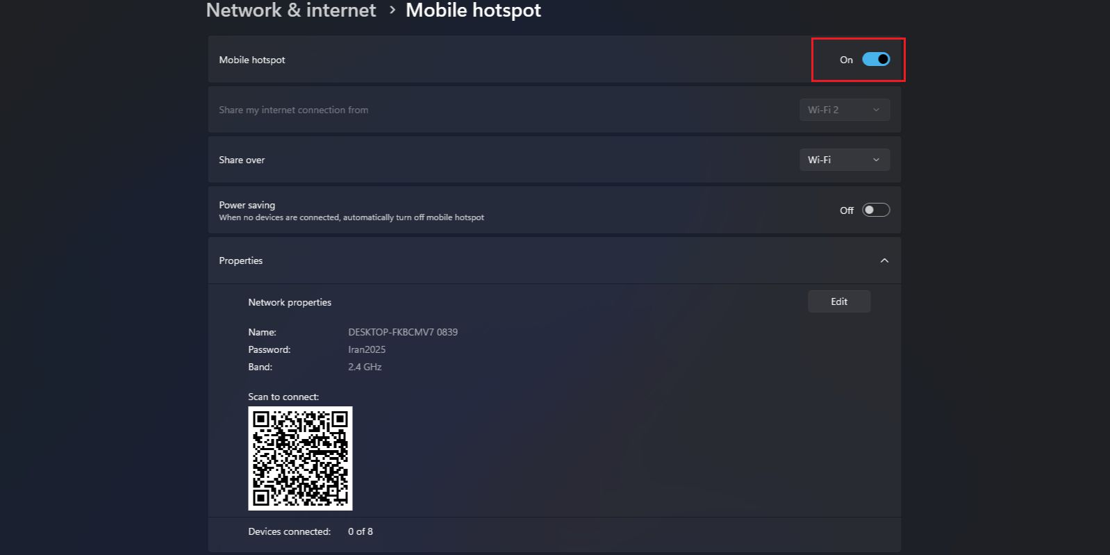This screenshot has height=555, width=1110.
Task: Click the Mobile hotspot breadcrumb title
Action: [473, 10]
